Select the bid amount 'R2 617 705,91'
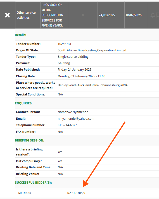Screen dimensions: 159x199 point(77,193)
